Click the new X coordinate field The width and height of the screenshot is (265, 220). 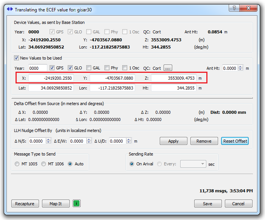click(51, 78)
